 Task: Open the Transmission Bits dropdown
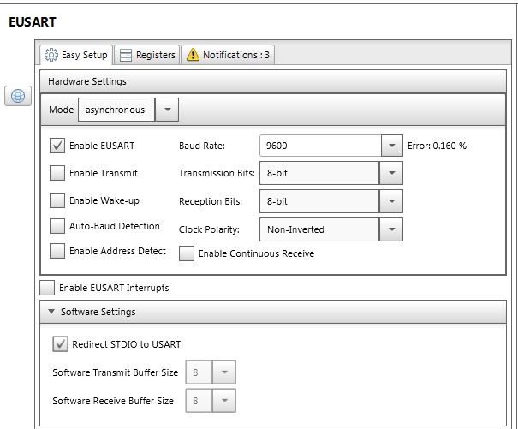click(391, 173)
